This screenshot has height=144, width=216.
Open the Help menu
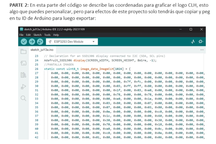click(56, 35)
